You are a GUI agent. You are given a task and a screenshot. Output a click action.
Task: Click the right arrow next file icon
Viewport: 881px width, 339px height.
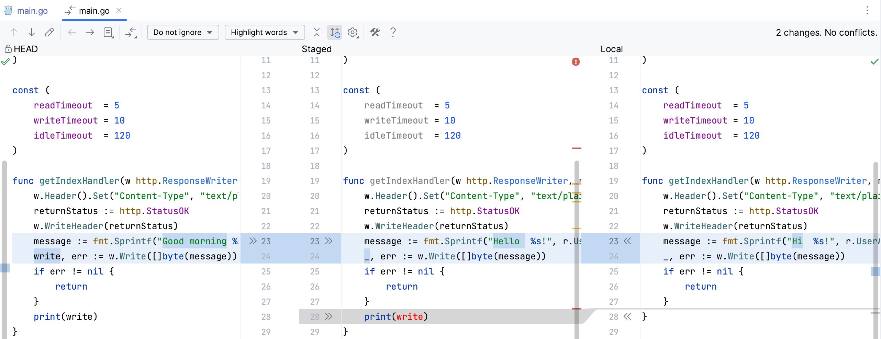pos(90,32)
